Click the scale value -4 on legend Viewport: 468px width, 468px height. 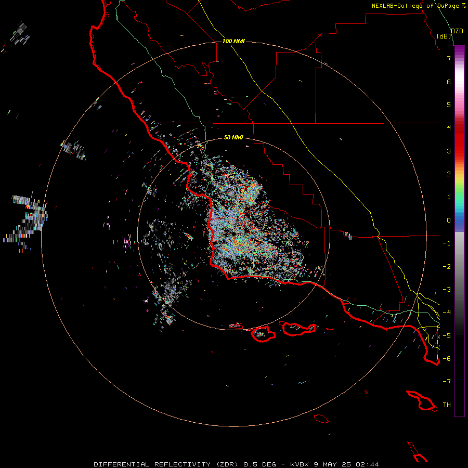(x=447, y=312)
